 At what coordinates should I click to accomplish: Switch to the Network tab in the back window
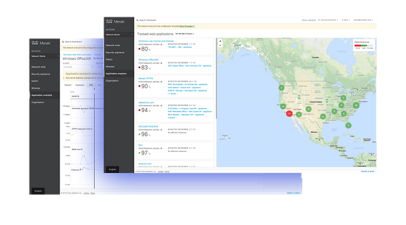click(x=68, y=85)
